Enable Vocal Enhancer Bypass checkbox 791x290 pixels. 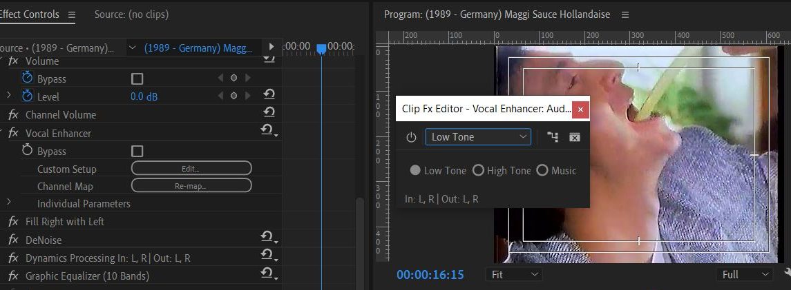137,152
